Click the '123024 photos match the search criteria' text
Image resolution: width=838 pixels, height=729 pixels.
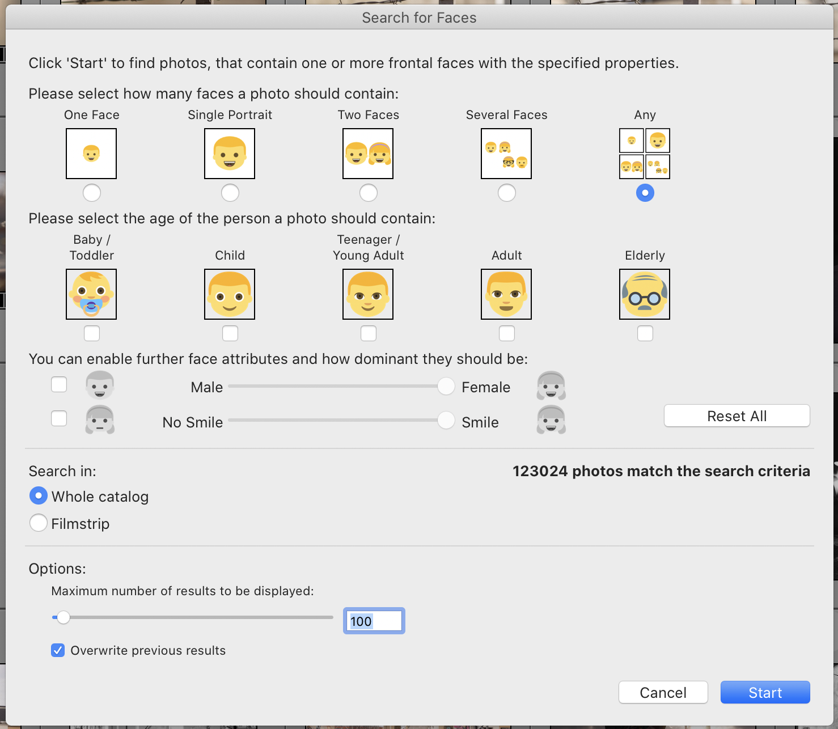(661, 471)
